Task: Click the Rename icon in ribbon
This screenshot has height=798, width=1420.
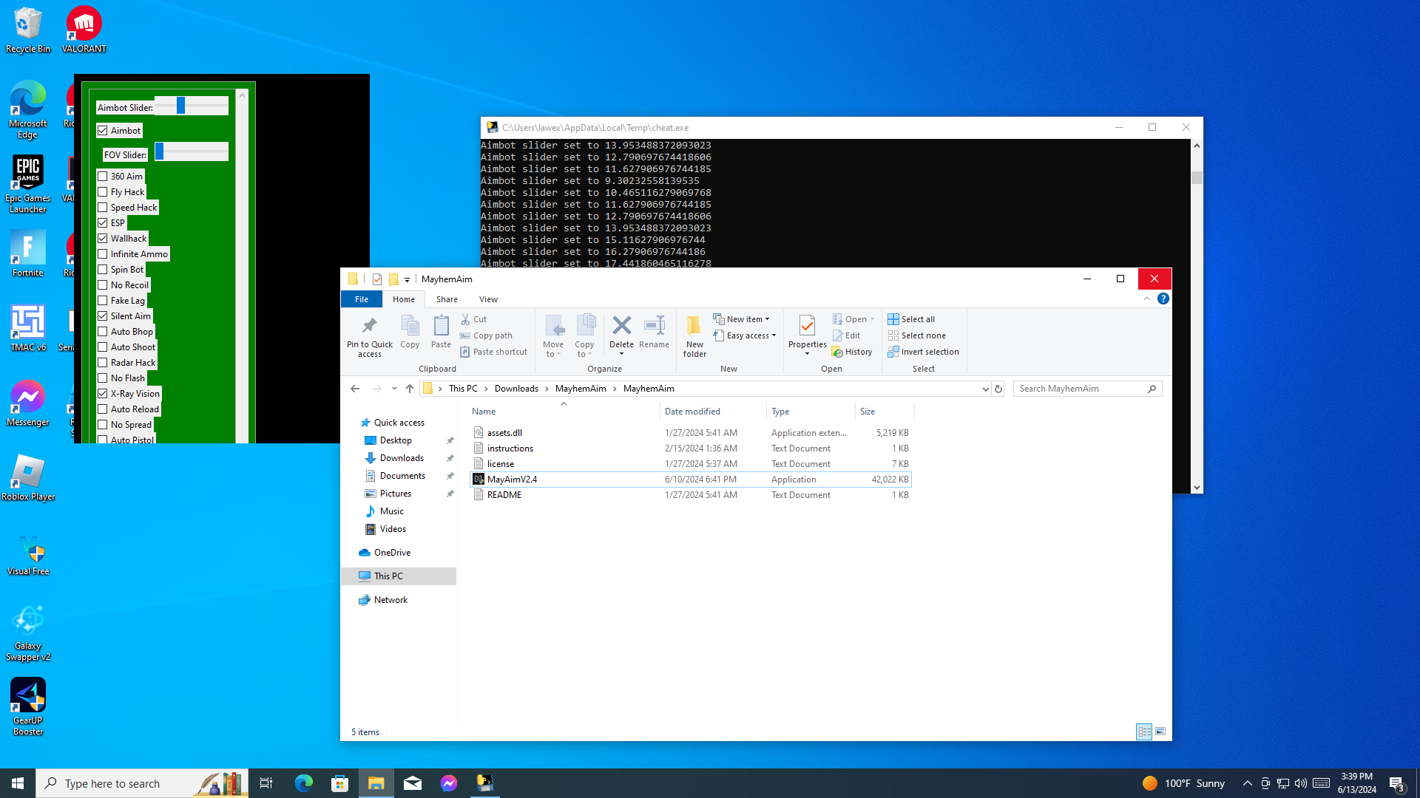Action: point(654,326)
